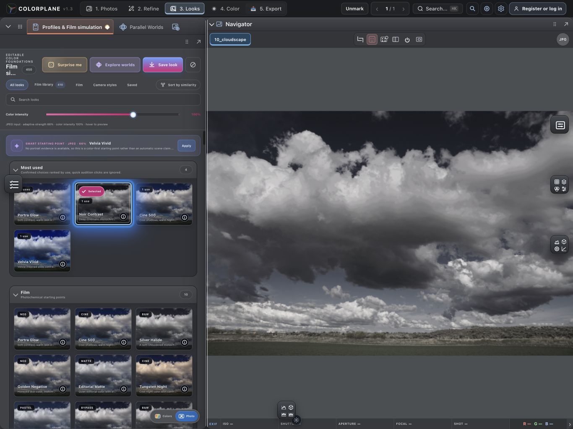
Task: Open the info card floating button at right
Action: 560,125
